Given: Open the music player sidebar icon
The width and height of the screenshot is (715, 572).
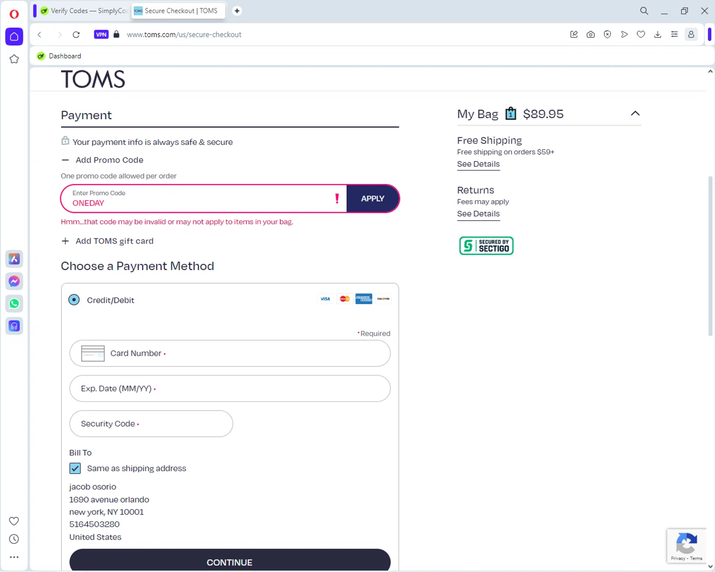Looking at the screenshot, I should [x=14, y=326].
